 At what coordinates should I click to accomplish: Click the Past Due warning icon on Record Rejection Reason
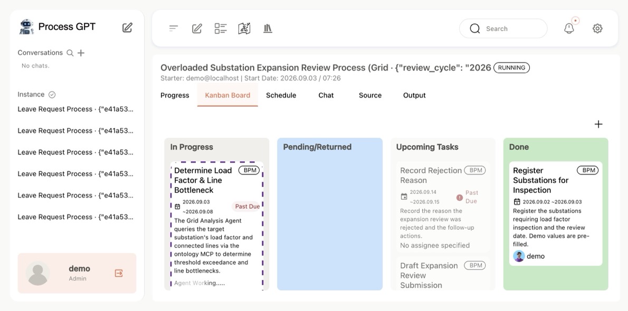coord(459,197)
